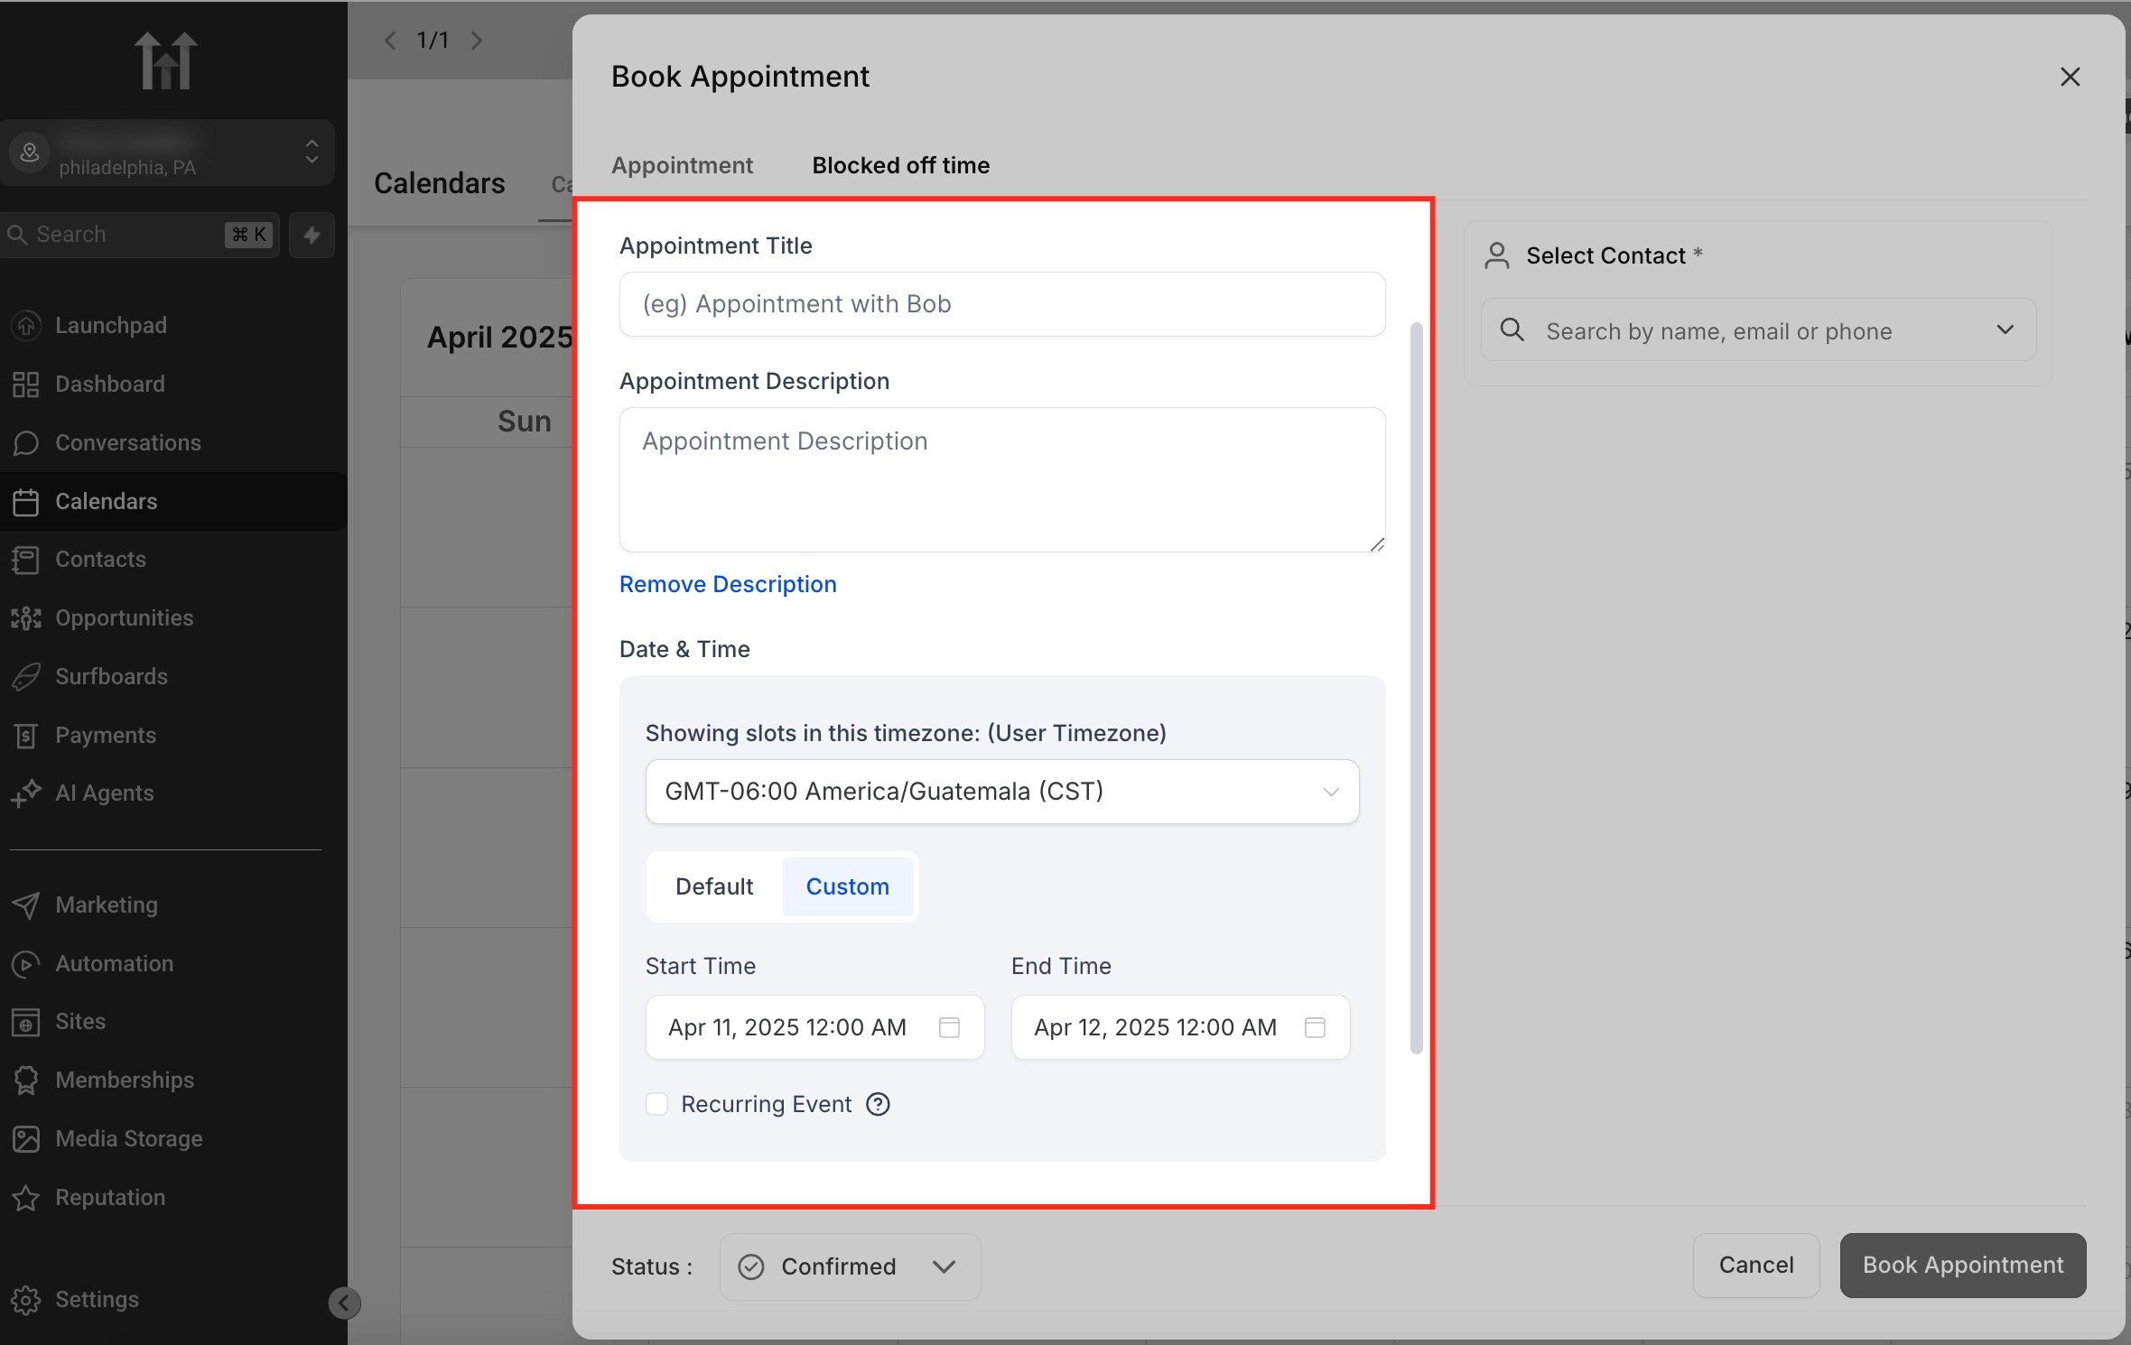Open the Select Contact search dropdown

1758,330
